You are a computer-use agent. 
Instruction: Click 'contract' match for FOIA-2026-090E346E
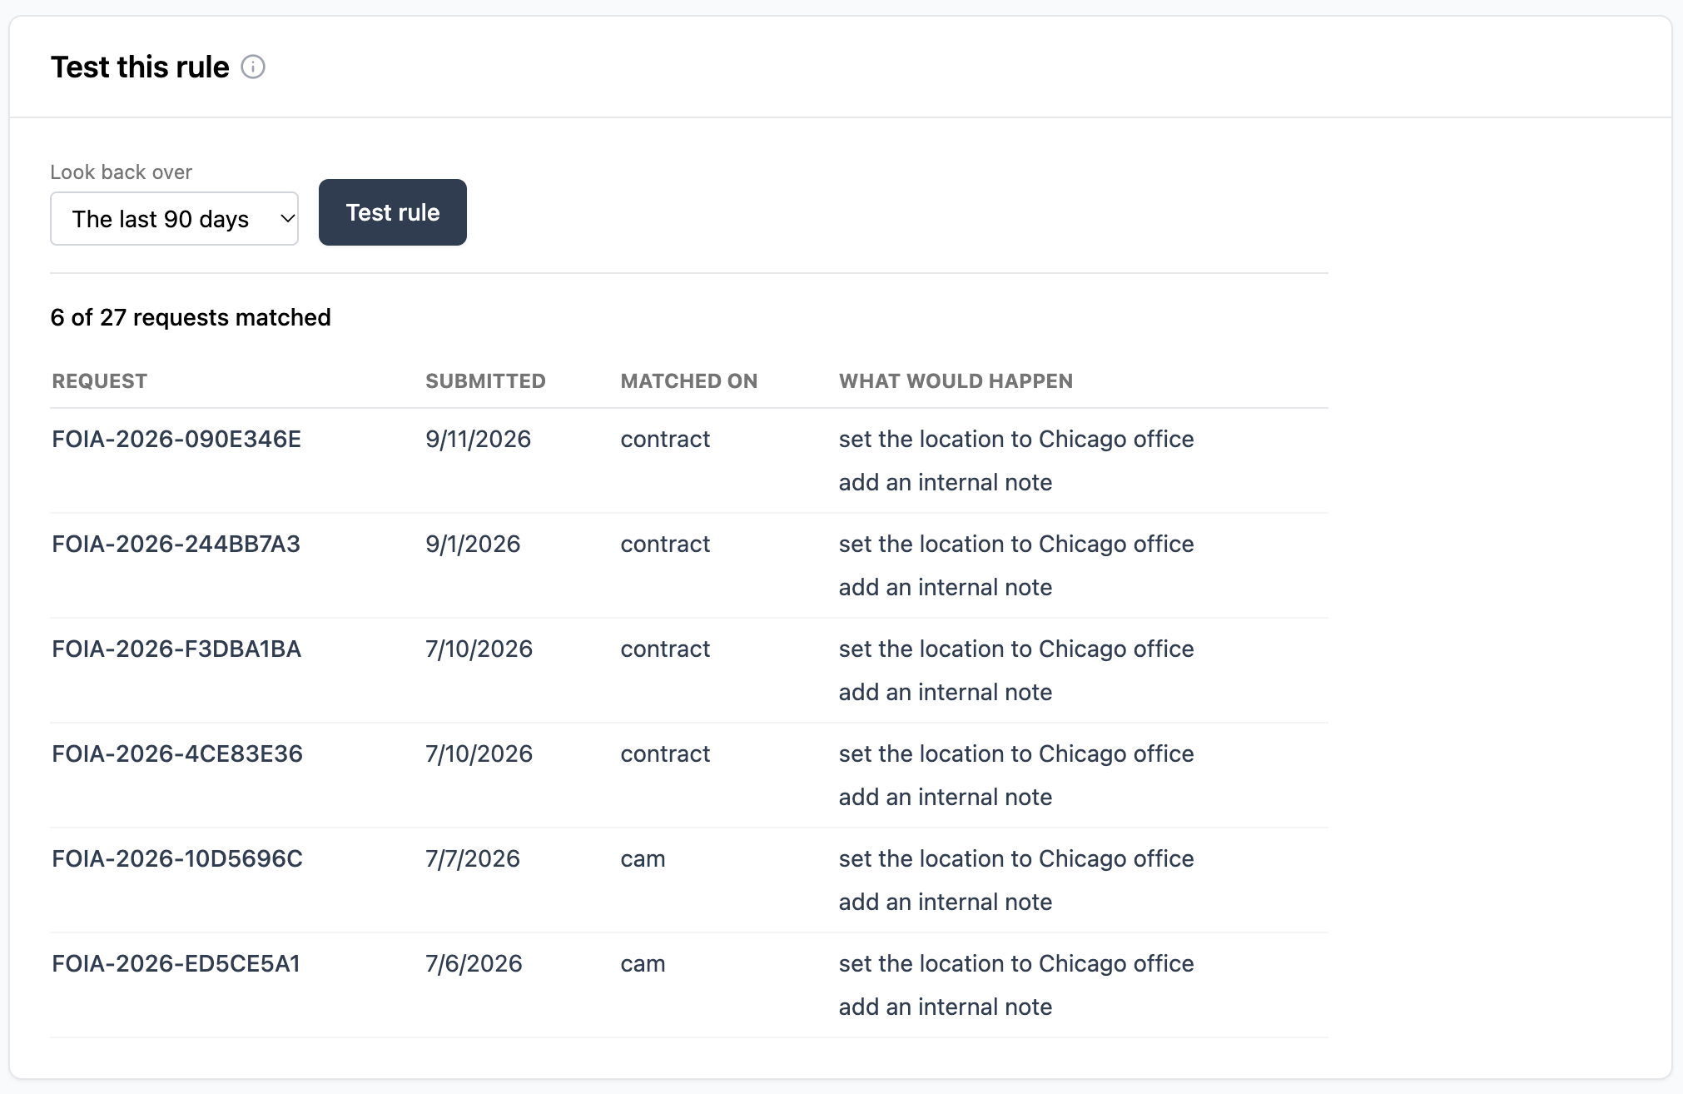(665, 439)
